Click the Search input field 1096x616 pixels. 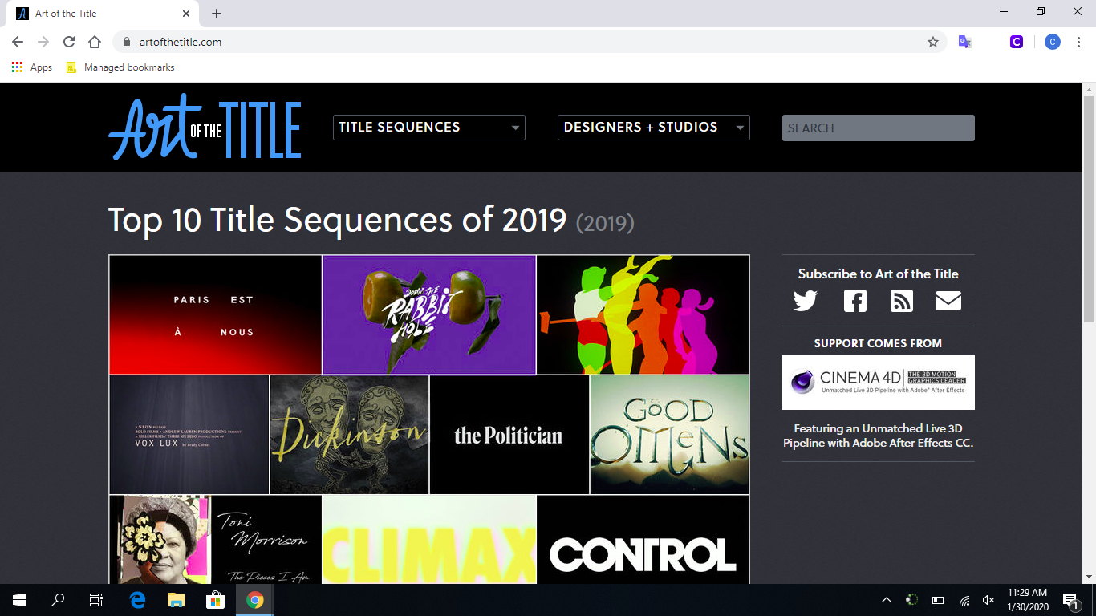click(x=879, y=128)
